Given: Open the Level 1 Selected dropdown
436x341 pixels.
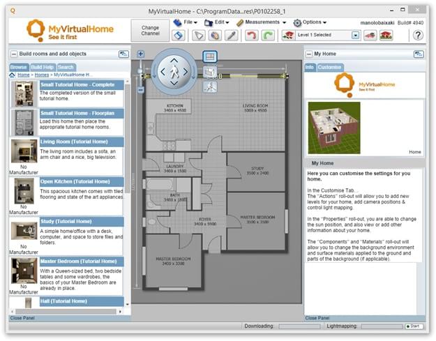Looking at the screenshot, I should pos(356,36).
